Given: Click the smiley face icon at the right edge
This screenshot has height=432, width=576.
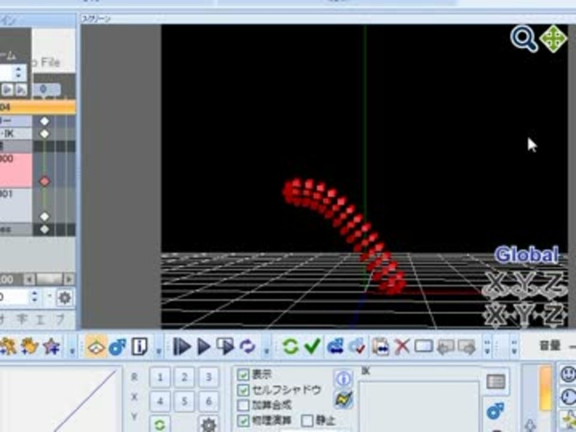Looking at the screenshot, I should [568, 374].
